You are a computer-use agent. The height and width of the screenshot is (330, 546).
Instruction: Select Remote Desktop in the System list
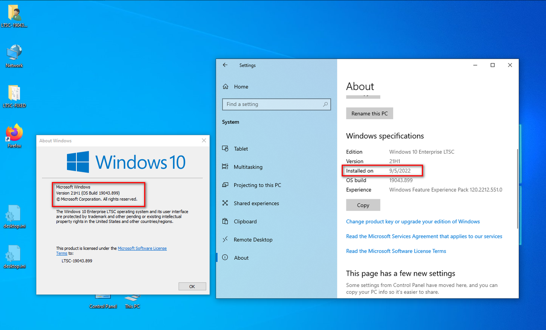pyautogui.click(x=276, y=239)
